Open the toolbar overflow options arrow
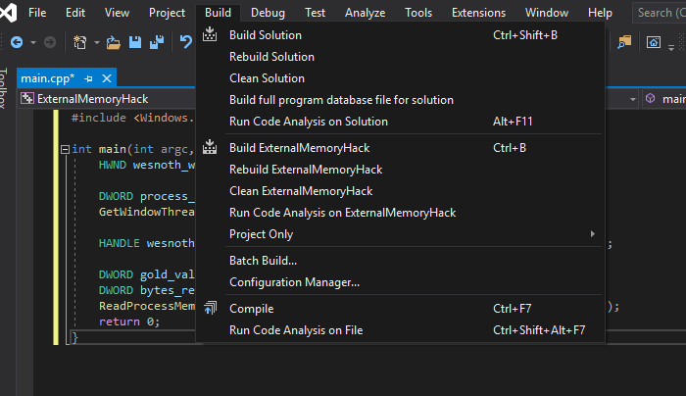The image size is (686, 396). point(671,47)
